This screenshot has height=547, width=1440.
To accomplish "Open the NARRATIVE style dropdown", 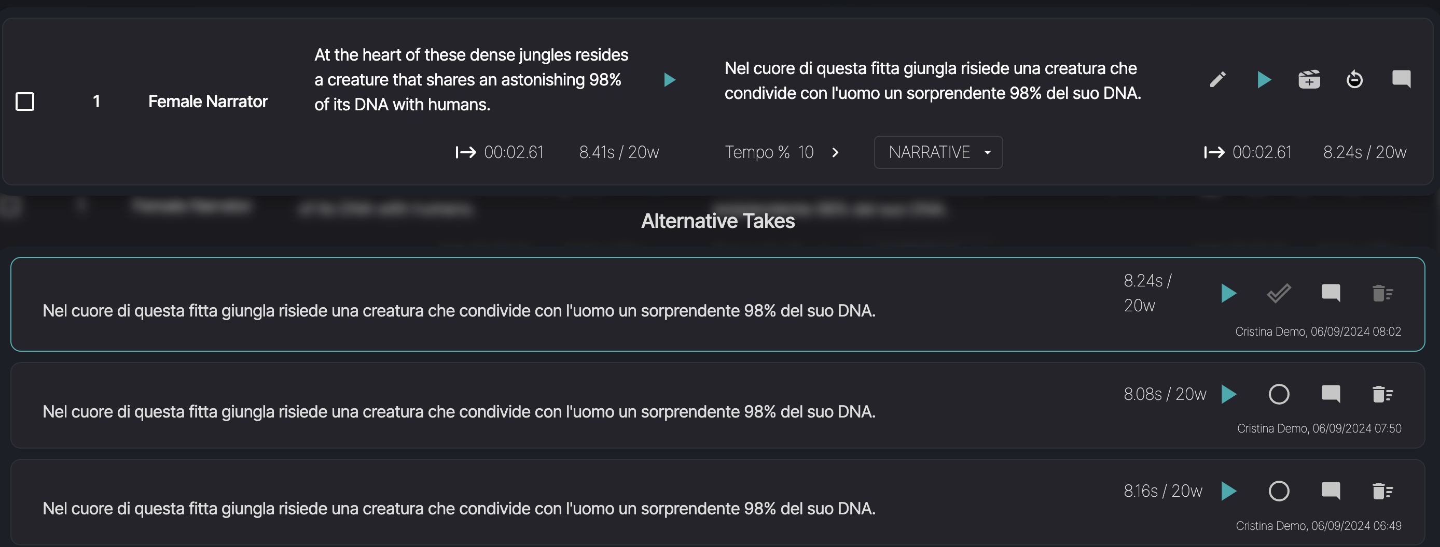I will click(938, 152).
